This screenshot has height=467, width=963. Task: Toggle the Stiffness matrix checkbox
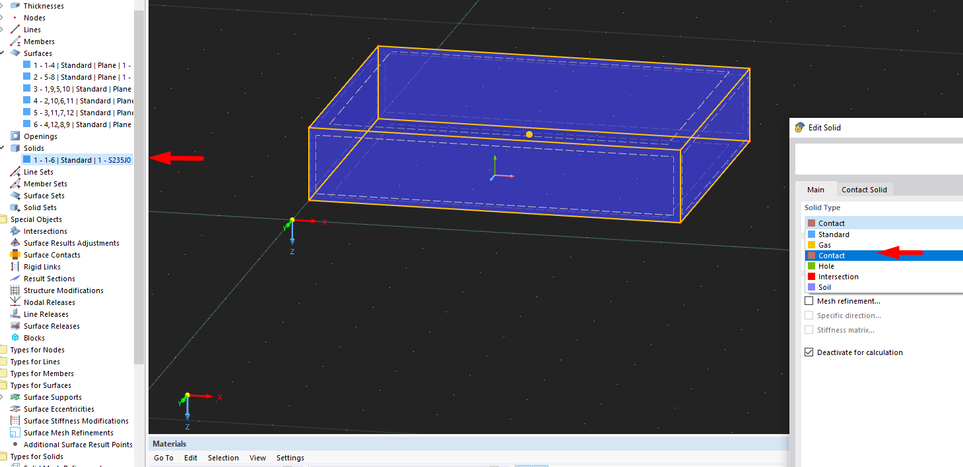click(809, 329)
